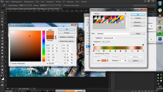This screenshot has height=92, width=163.
Task: Select the Blur tool
Action: coord(2,50)
